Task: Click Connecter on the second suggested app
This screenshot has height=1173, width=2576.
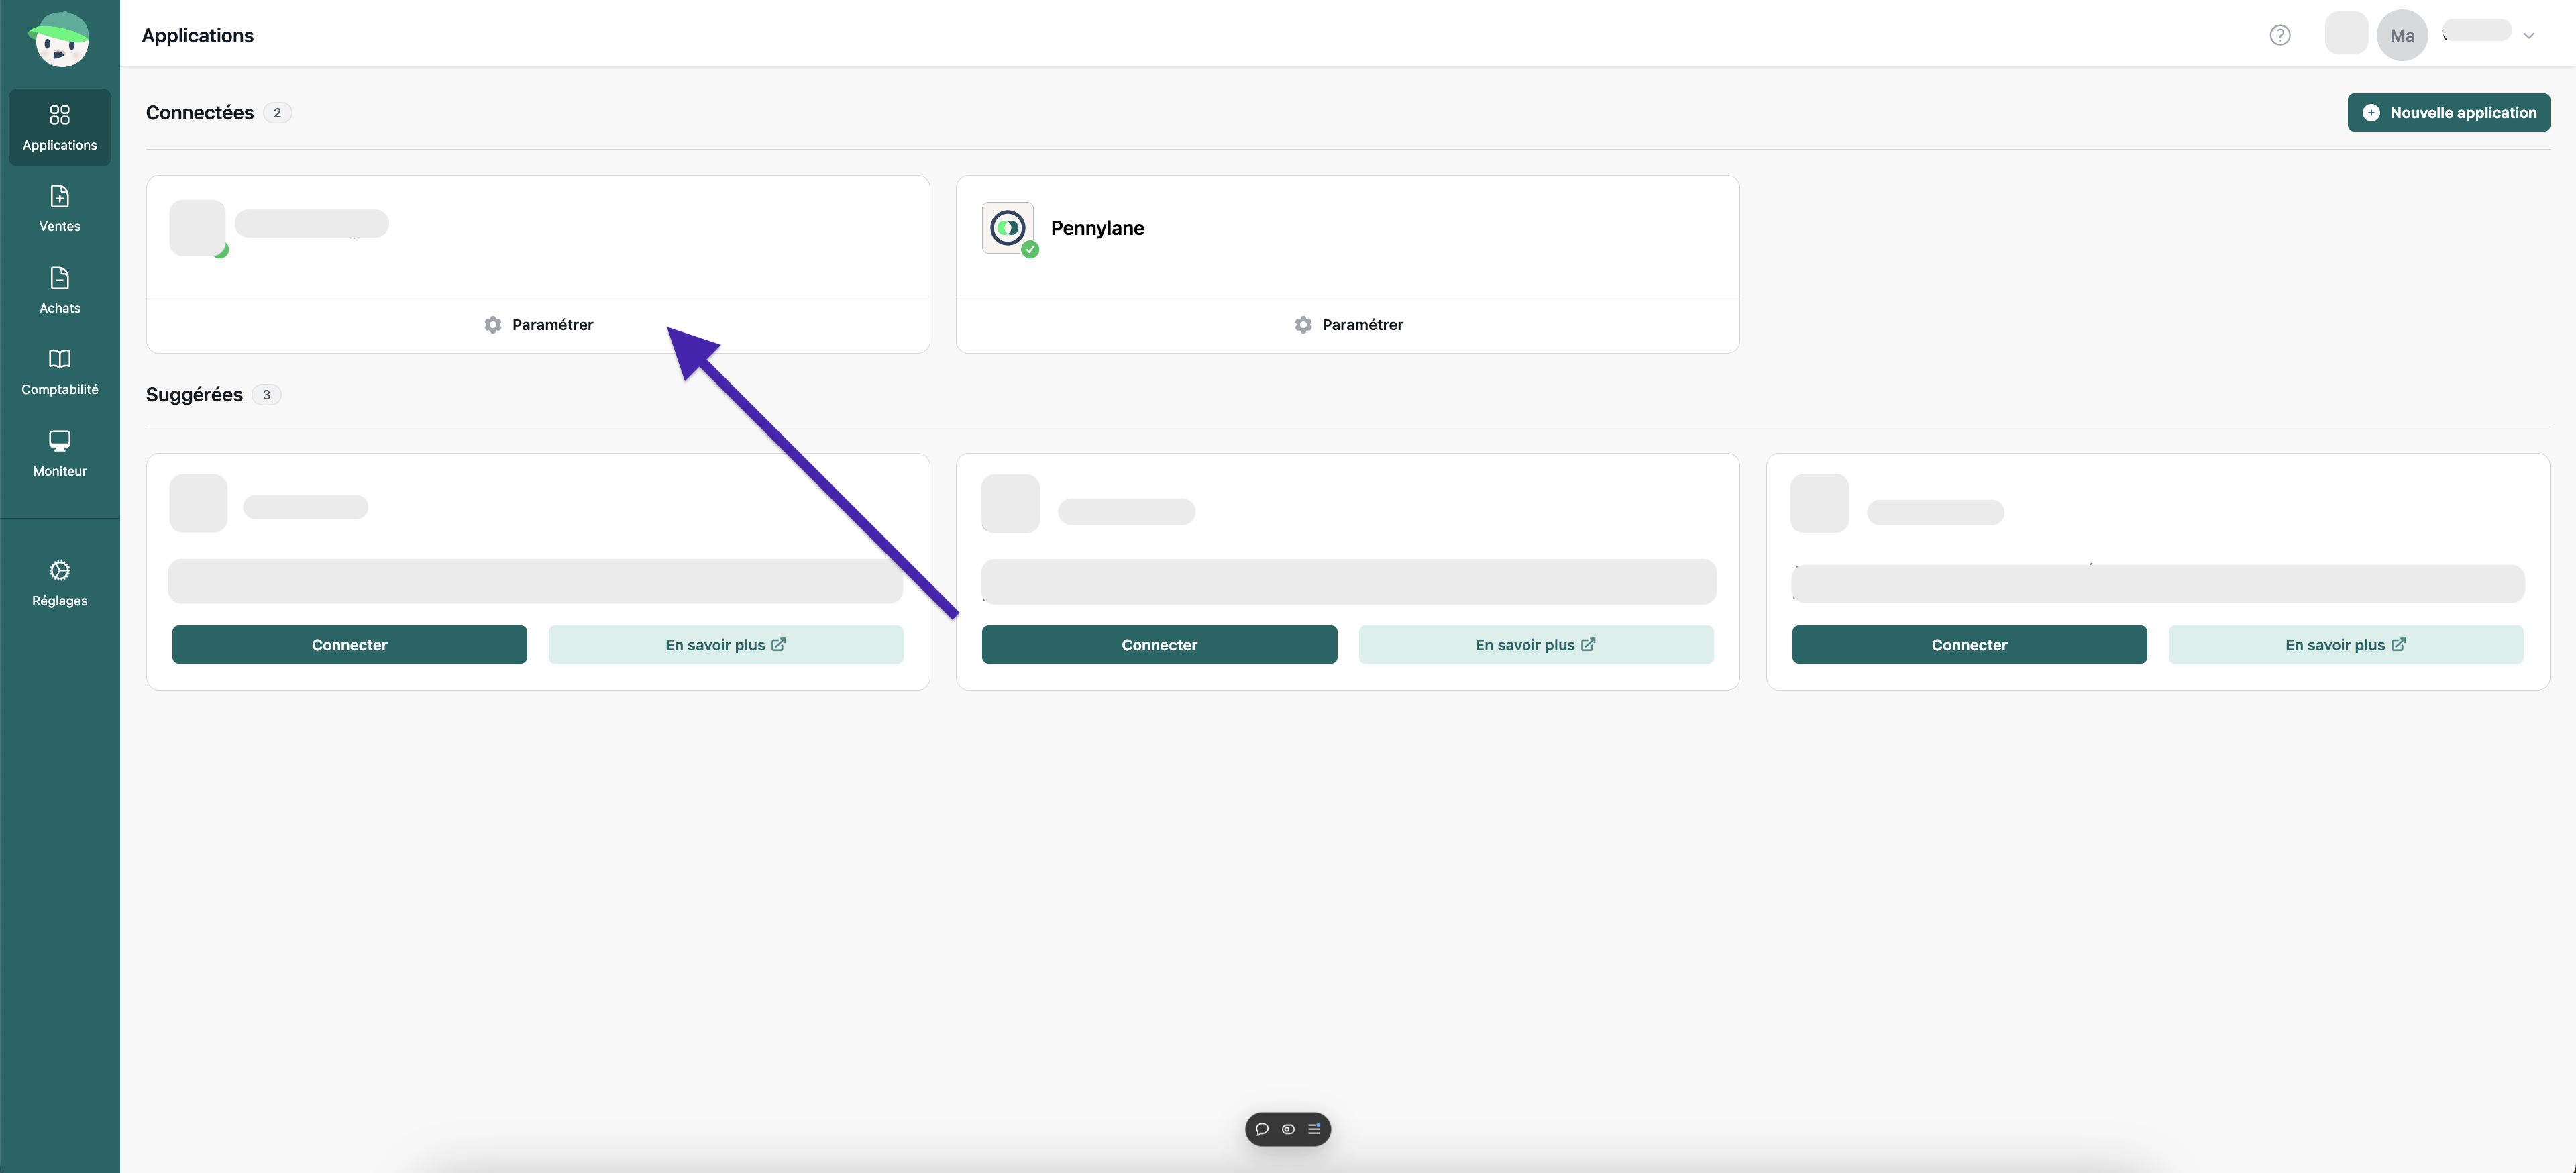Action: coord(1159,645)
